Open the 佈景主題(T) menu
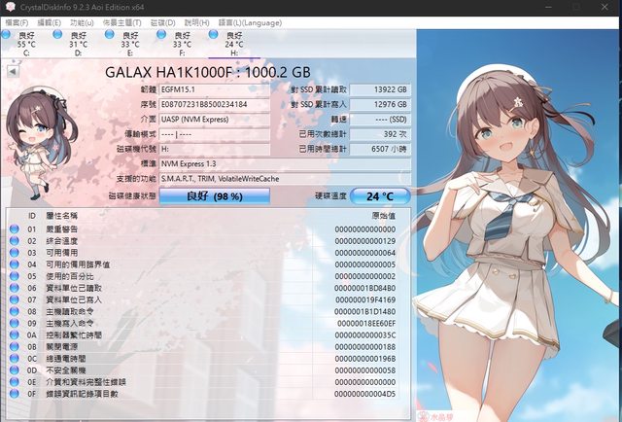Viewport: 622px width, 422px height. point(121,23)
